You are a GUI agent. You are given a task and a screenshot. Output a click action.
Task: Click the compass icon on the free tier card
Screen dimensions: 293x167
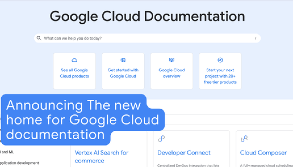(220, 60)
